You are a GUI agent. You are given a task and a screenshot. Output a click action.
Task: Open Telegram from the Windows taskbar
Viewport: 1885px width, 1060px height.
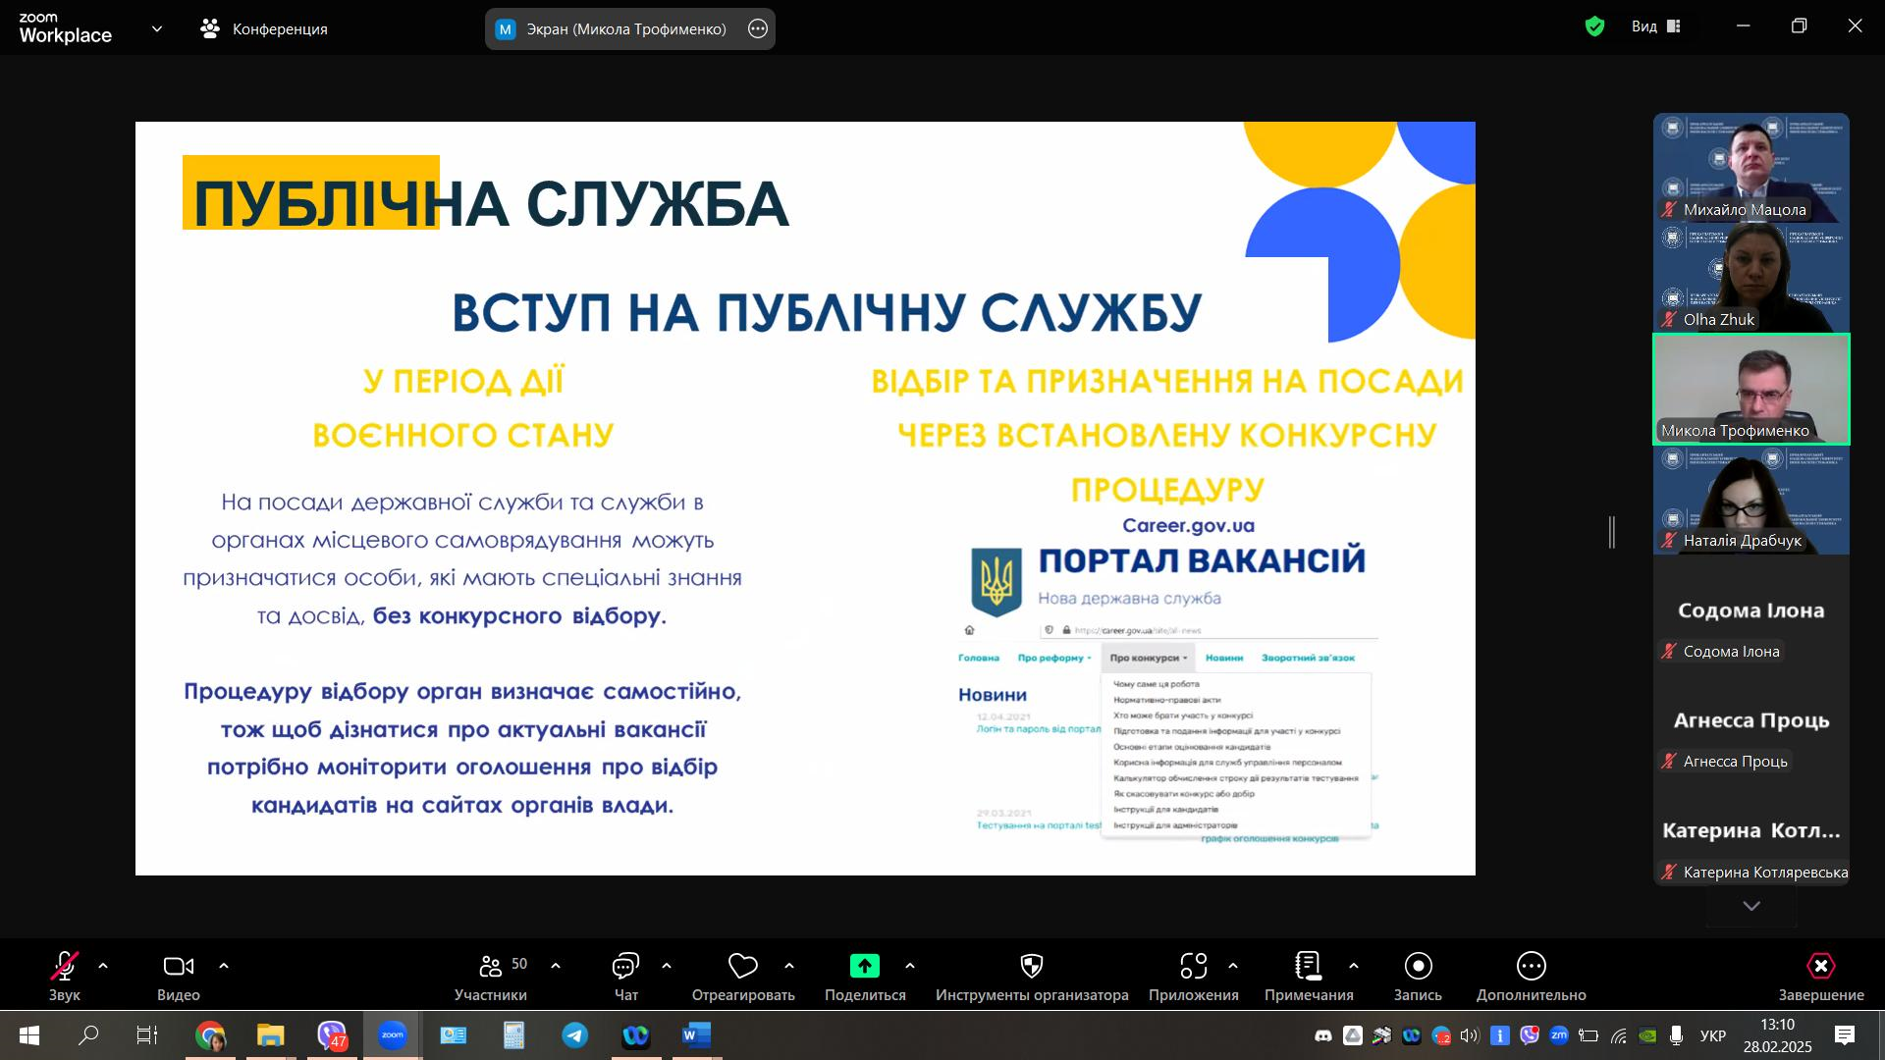click(x=575, y=1035)
